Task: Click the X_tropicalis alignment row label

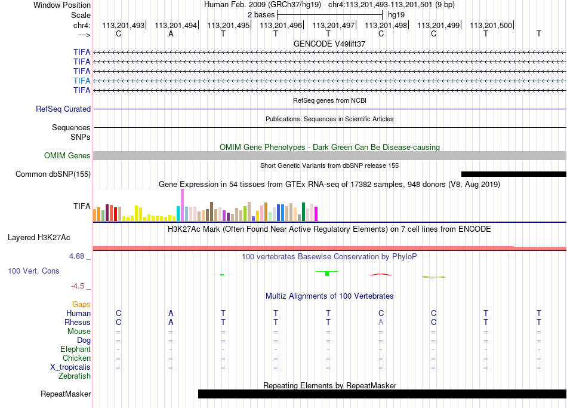Action: point(70,367)
